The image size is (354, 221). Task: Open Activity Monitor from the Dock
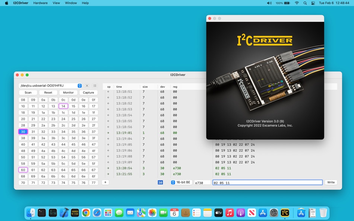[x=53, y=213]
